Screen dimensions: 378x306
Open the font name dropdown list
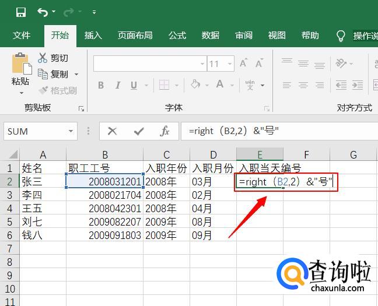click(202, 64)
